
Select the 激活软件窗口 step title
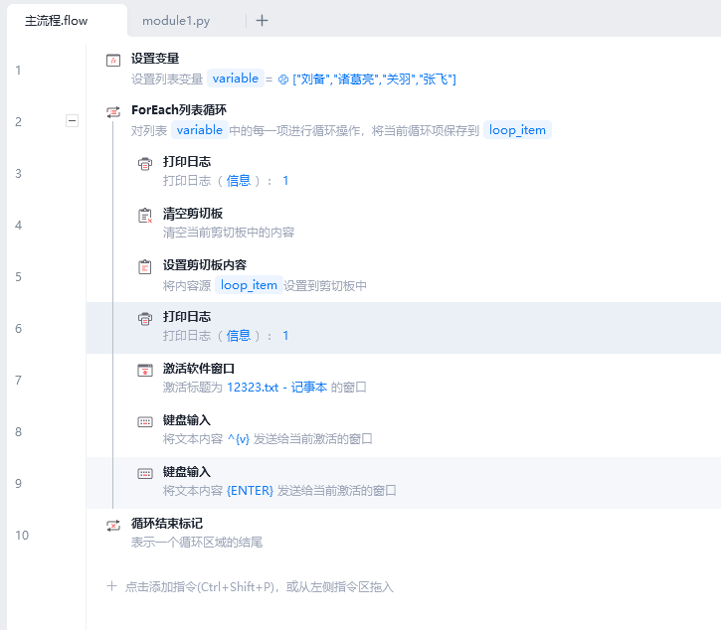coord(199,368)
